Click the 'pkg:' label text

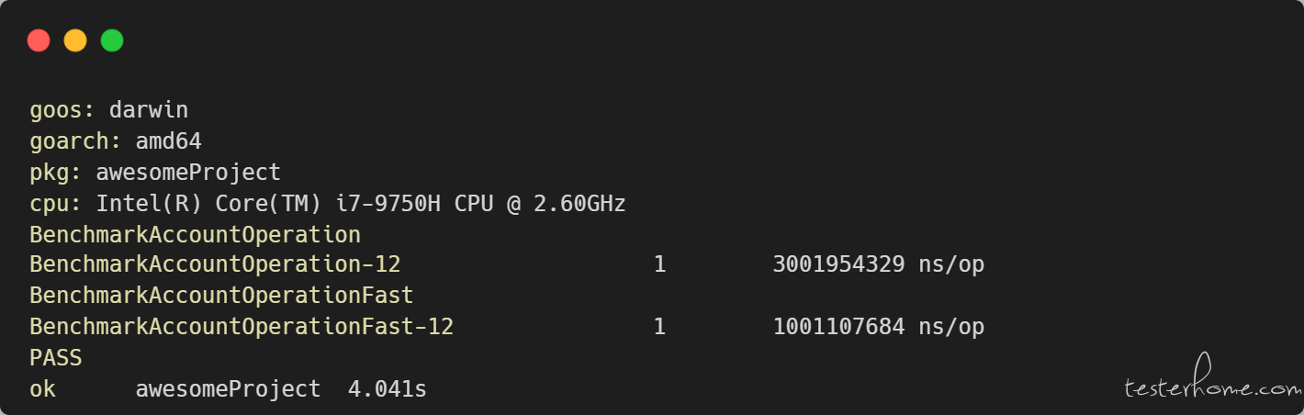(56, 174)
